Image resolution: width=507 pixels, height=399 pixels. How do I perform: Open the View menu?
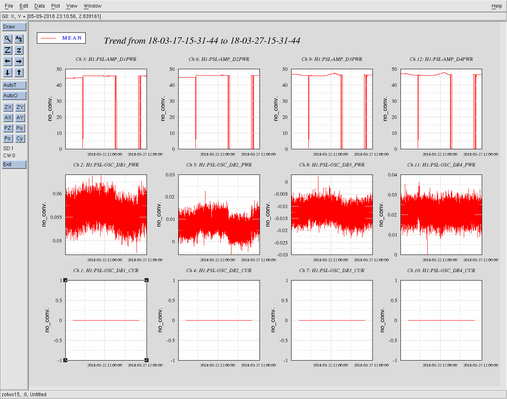point(72,6)
